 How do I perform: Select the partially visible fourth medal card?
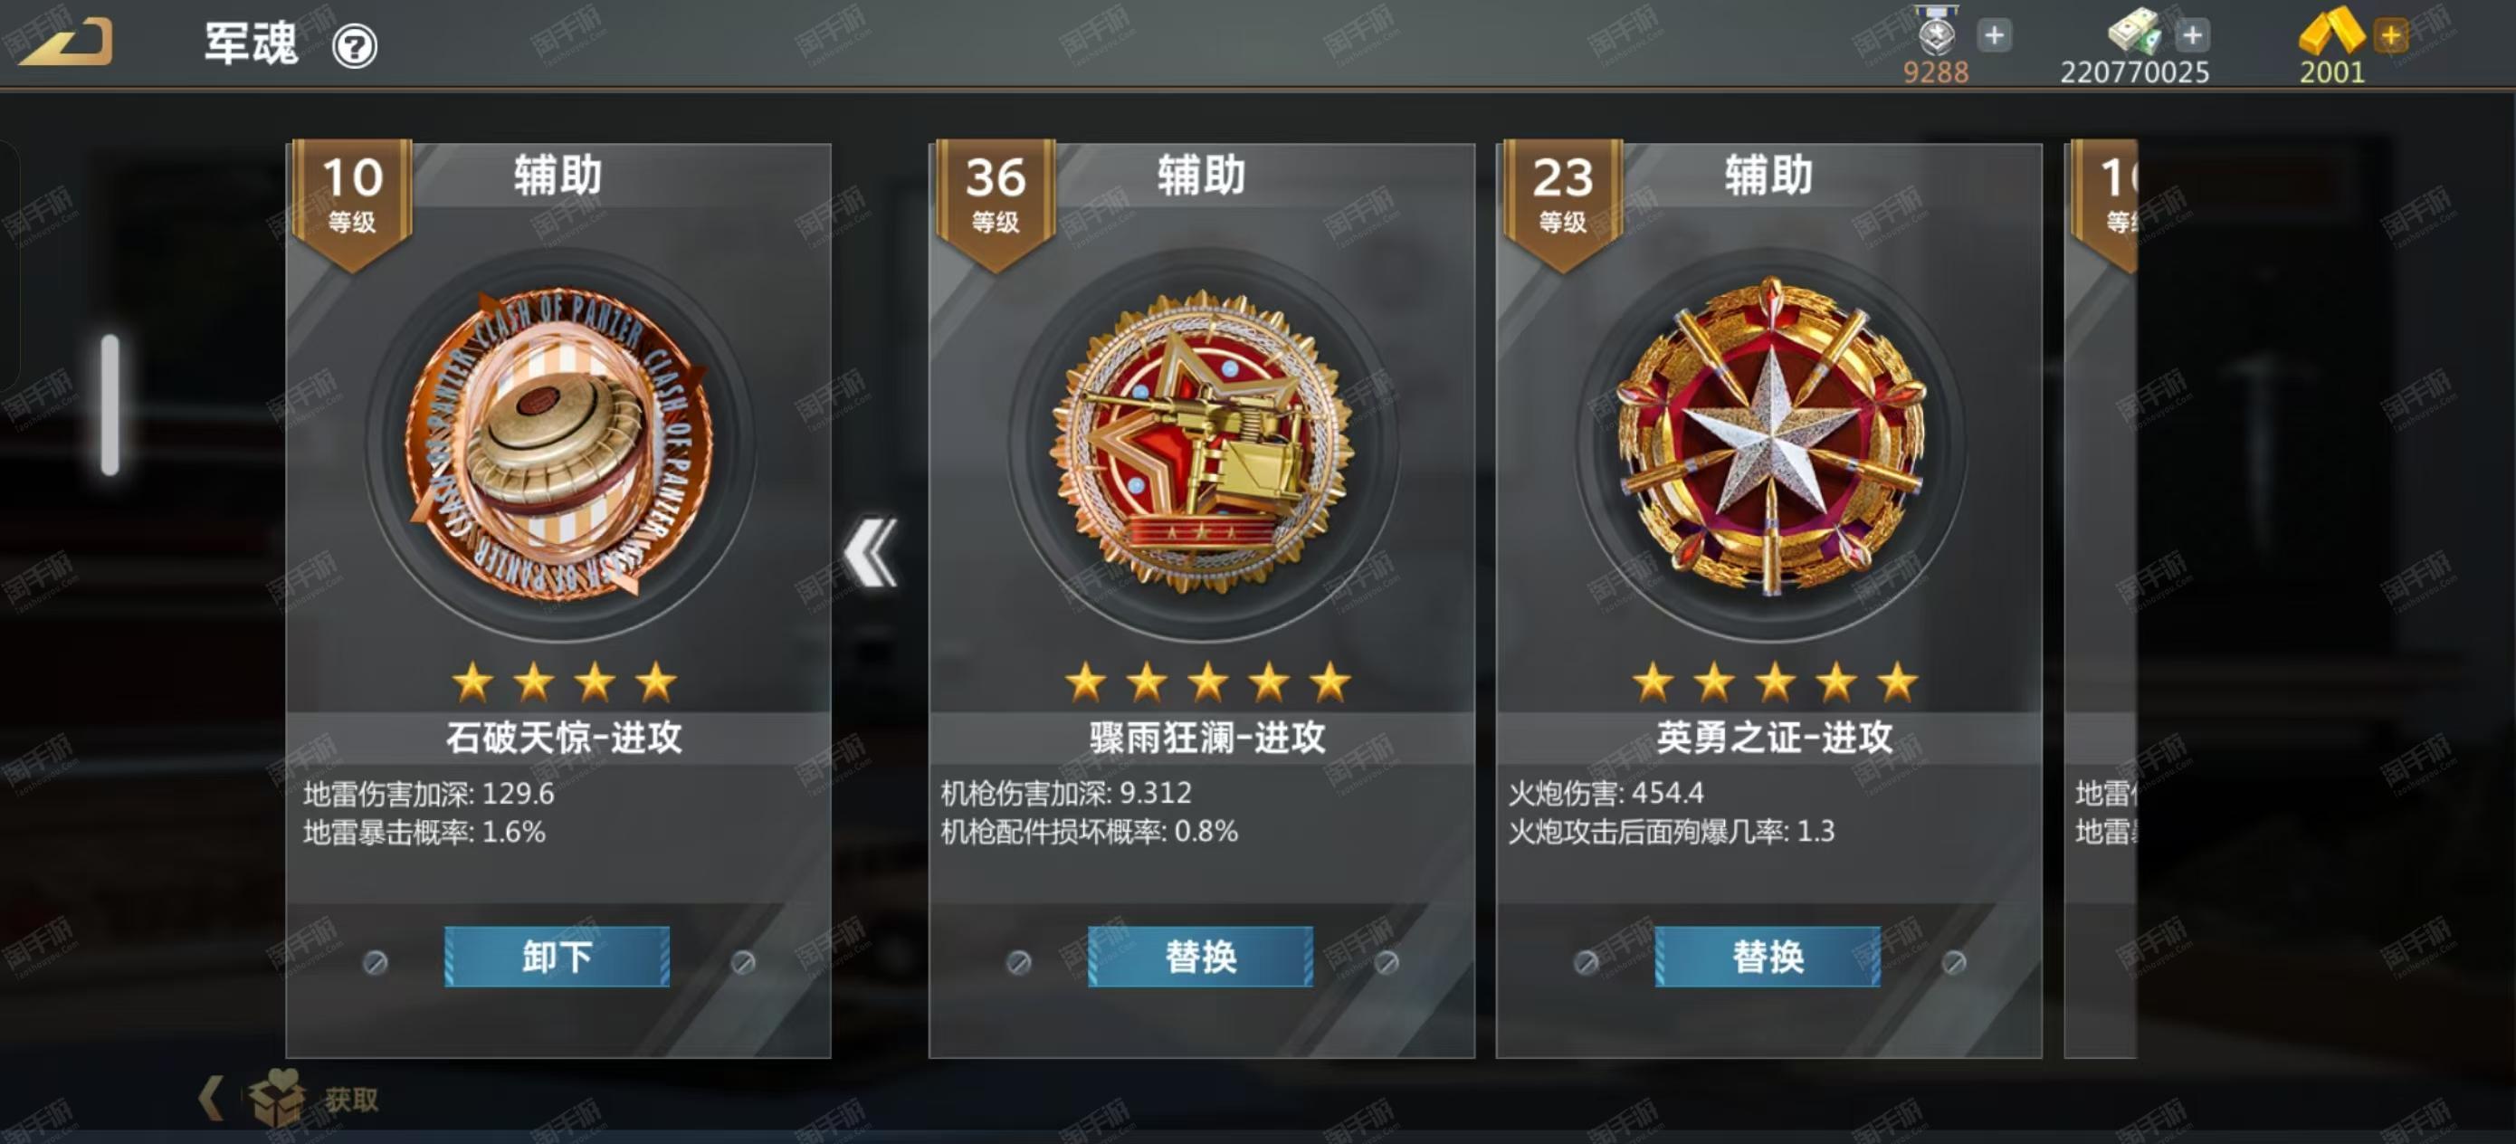point(2101,599)
